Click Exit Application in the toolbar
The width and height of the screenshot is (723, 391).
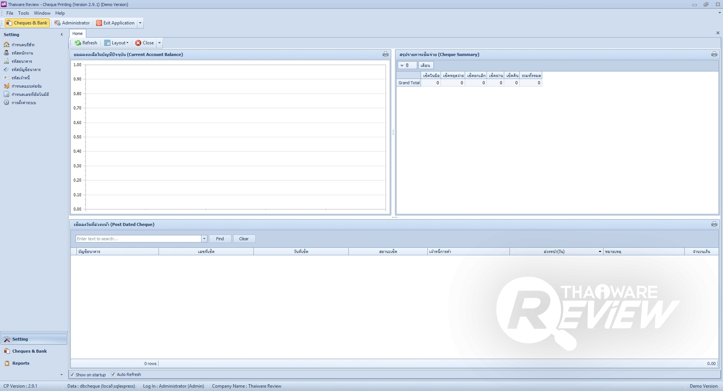click(x=115, y=23)
